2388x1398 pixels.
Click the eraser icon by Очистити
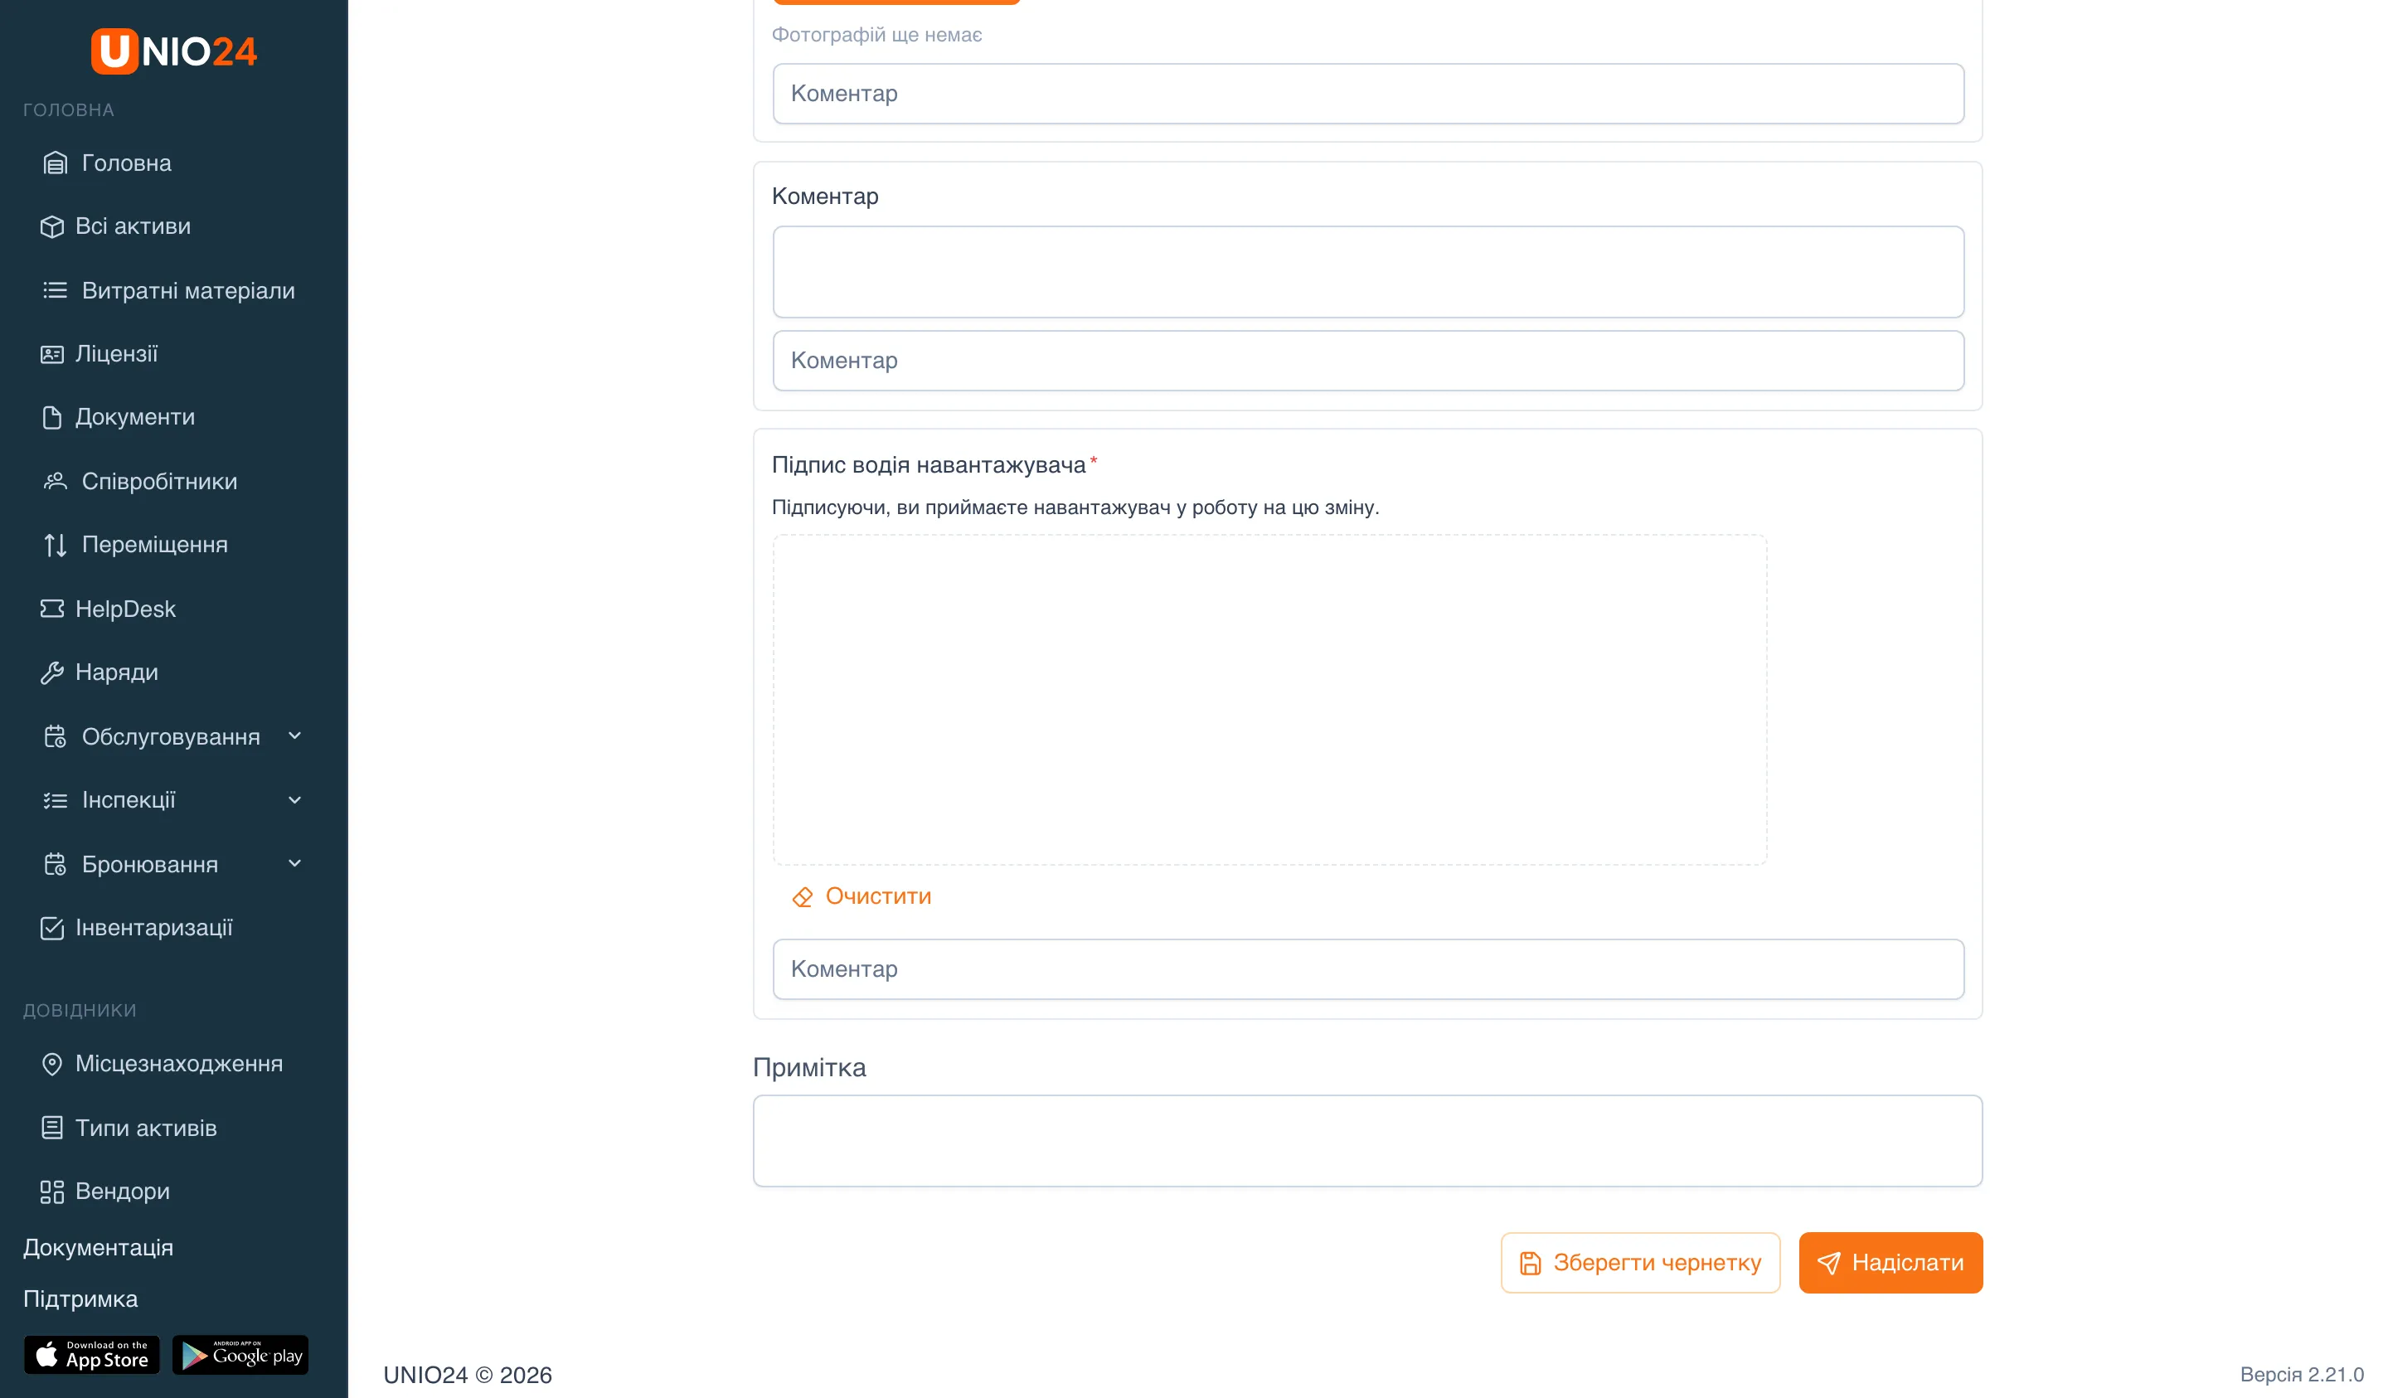coord(803,896)
